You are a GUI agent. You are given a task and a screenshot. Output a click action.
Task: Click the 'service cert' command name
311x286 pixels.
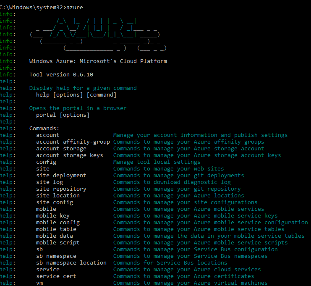[56, 276]
